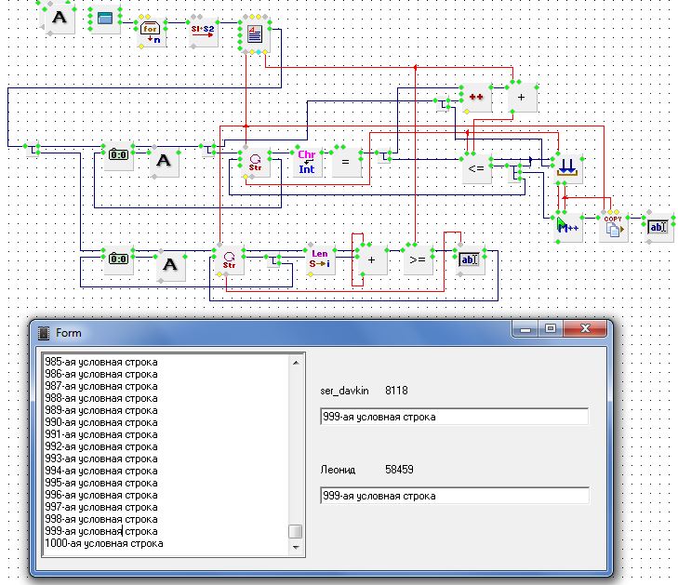
Task: Select the '<=' comparison block
Action: click(x=475, y=168)
